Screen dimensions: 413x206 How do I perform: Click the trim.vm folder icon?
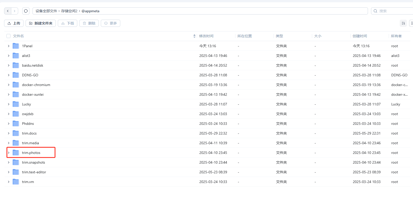click(16, 182)
